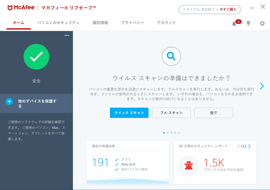Click the Web 接続 protection item

point(128,164)
